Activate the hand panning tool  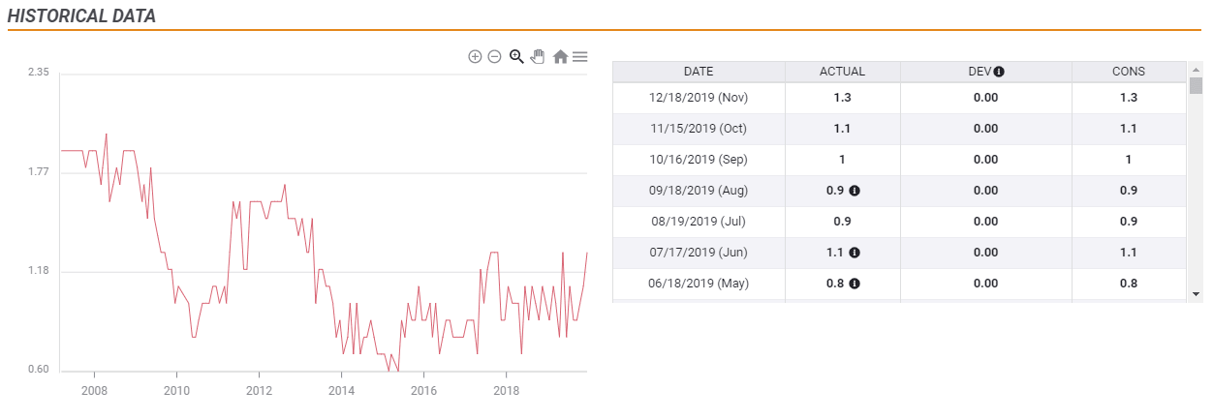538,57
